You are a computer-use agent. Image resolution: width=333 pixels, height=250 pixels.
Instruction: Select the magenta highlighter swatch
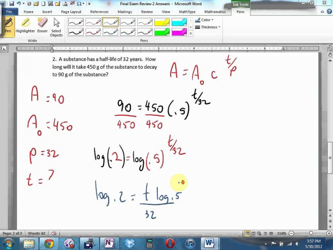coord(179,32)
